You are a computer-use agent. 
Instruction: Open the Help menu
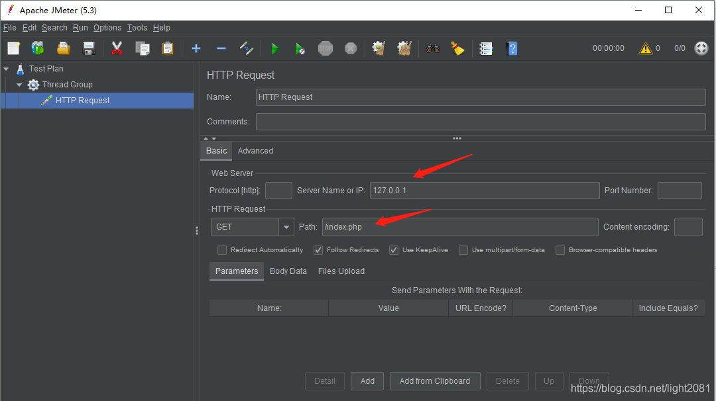click(162, 28)
